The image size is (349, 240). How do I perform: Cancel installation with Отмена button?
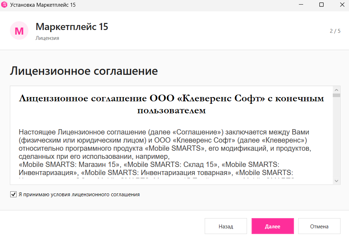pyautogui.click(x=319, y=226)
